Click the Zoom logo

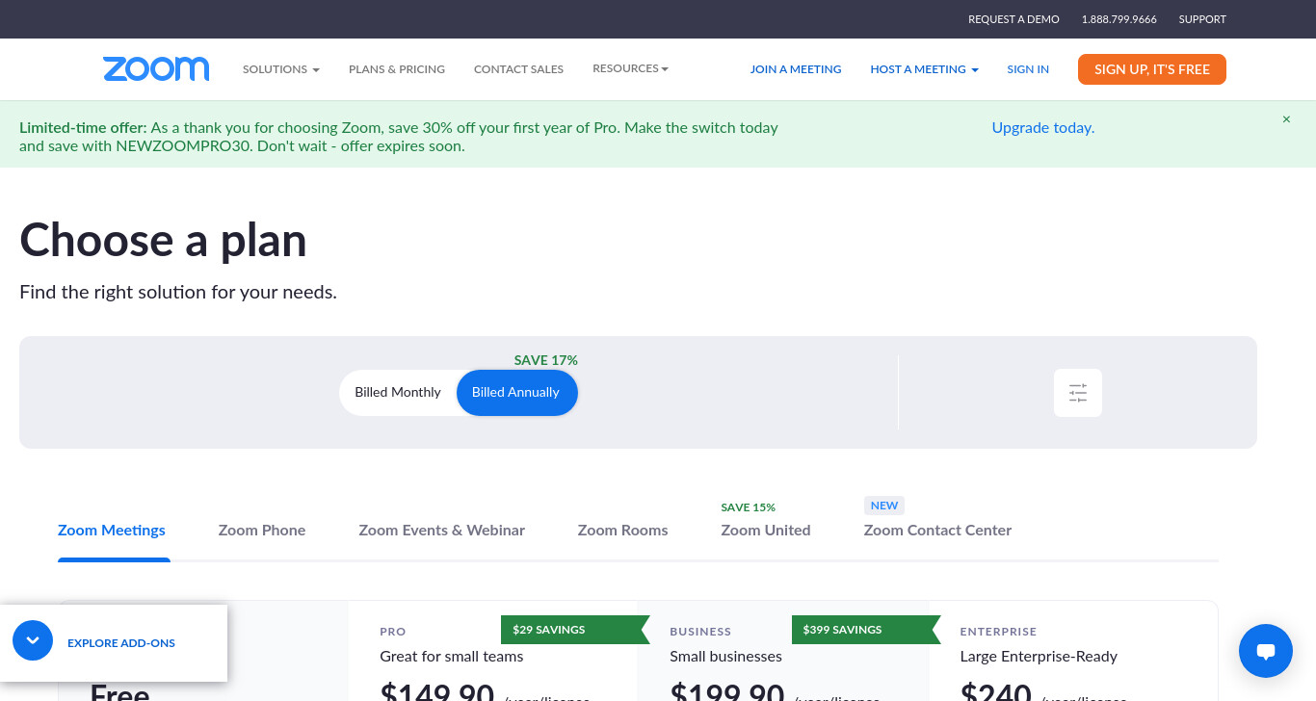pyautogui.click(x=156, y=69)
